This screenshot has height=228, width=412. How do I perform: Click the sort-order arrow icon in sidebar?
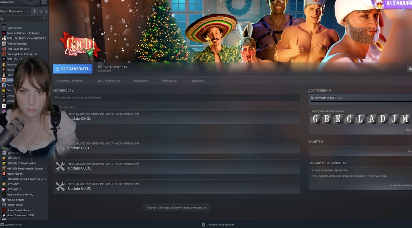tap(34, 11)
